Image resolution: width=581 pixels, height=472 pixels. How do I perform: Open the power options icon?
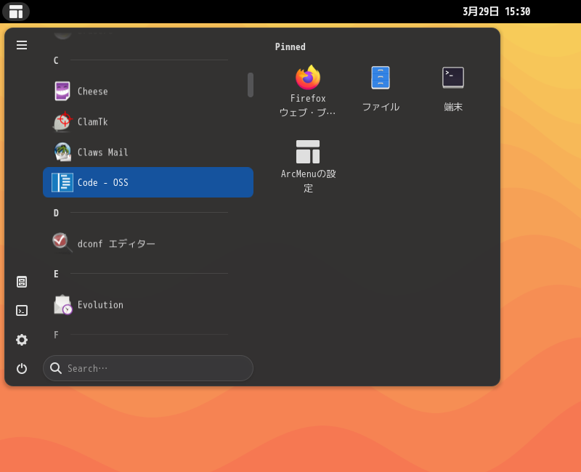(x=22, y=369)
